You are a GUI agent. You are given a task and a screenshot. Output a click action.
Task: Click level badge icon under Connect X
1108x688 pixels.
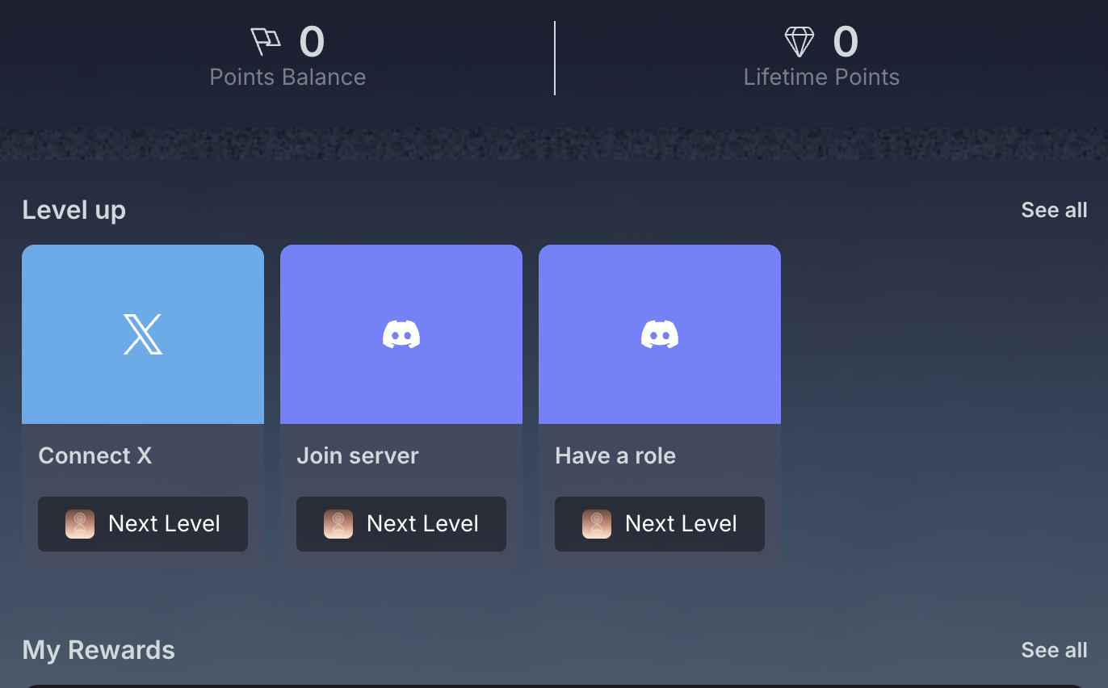coord(80,524)
